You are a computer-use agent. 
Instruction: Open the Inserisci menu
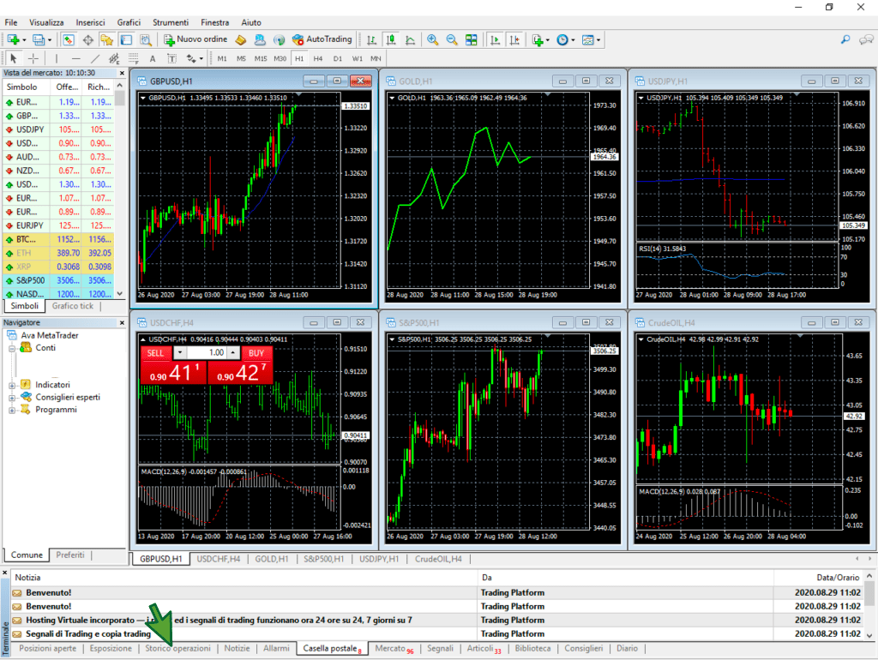click(x=90, y=22)
